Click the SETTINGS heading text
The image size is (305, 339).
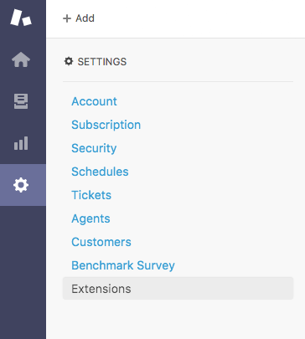[x=102, y=62]
